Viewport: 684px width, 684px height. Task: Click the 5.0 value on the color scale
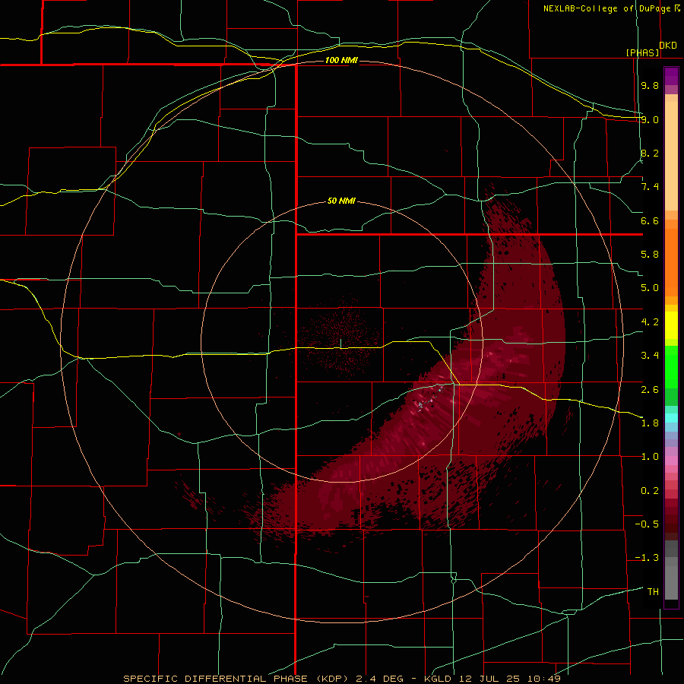(650, 288)
